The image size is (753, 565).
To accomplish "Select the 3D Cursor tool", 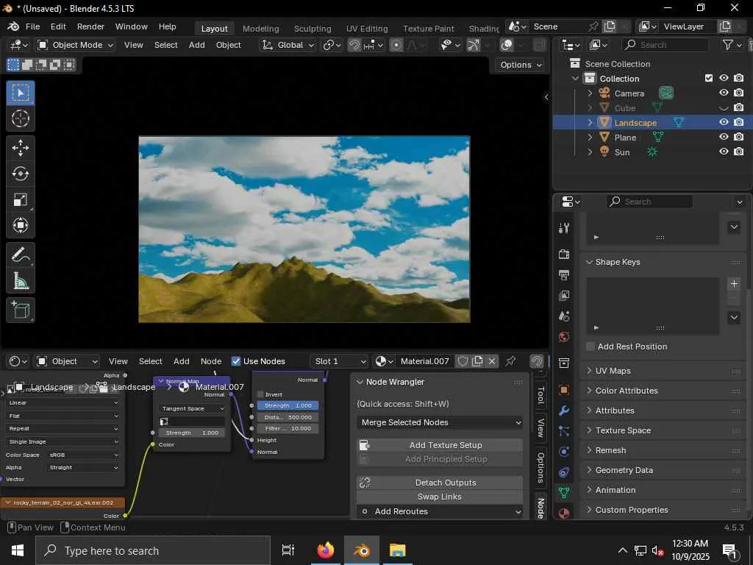I will pyautogui.click(x=21, y=118).
